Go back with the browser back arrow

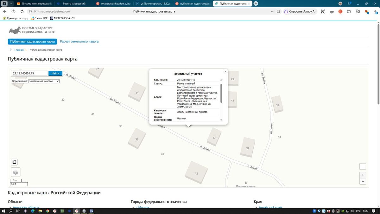click(x=5, y=11)
